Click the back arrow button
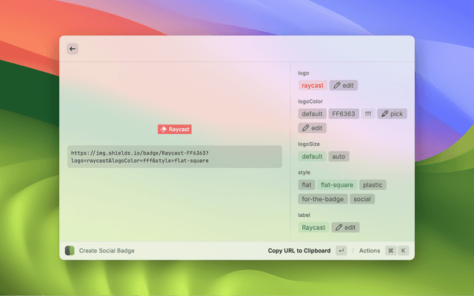 (x=73, y=49)
